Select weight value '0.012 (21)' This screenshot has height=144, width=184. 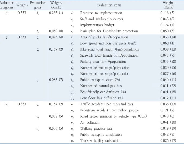tap(168, 98)
